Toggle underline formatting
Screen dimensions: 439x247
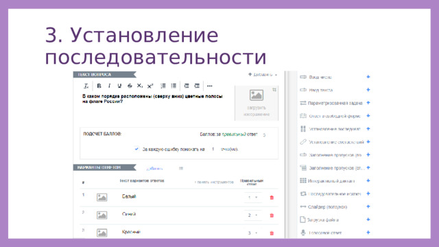point(119,86)
